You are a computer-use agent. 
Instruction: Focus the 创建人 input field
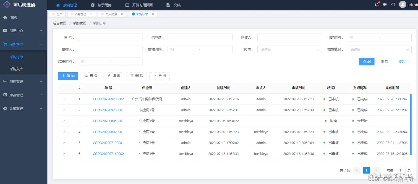(289, 37)
